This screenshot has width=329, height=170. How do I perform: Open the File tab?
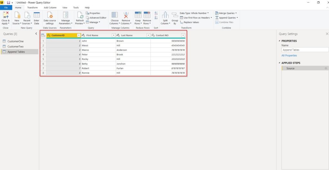click(6, 8)
